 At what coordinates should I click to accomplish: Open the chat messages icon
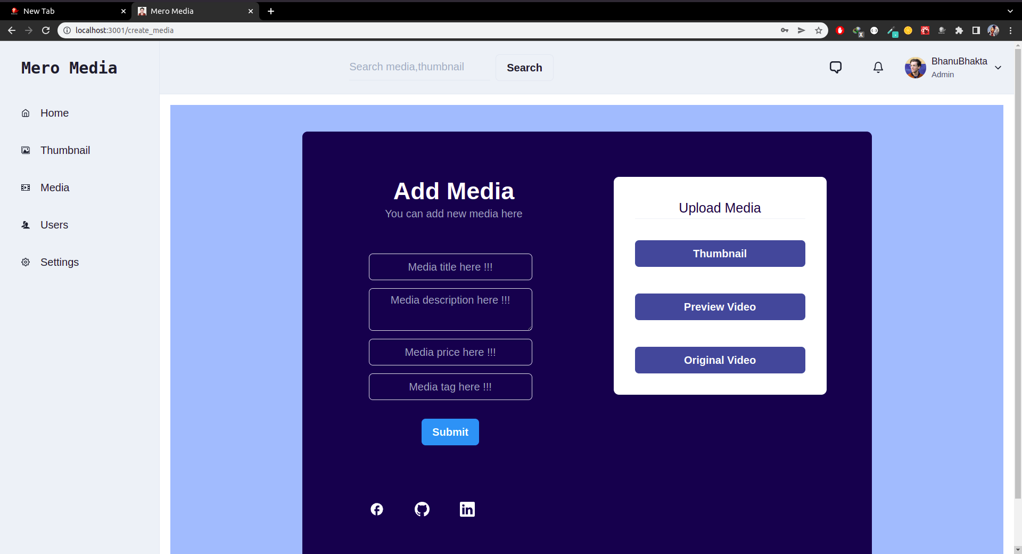[x=835, y=67]
